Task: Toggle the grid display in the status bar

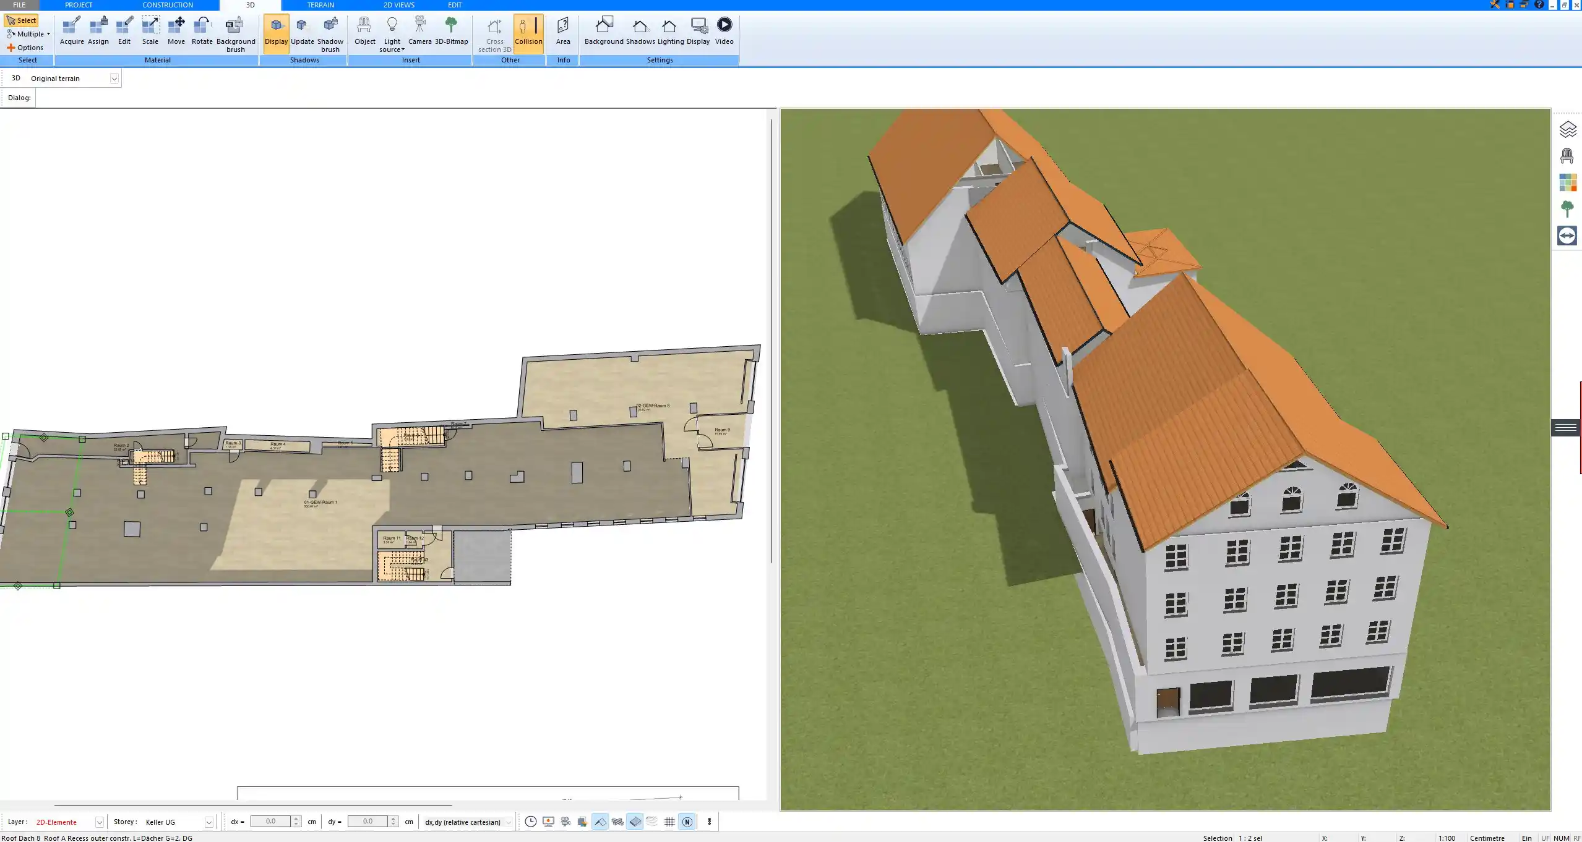Action: point(669,822)
